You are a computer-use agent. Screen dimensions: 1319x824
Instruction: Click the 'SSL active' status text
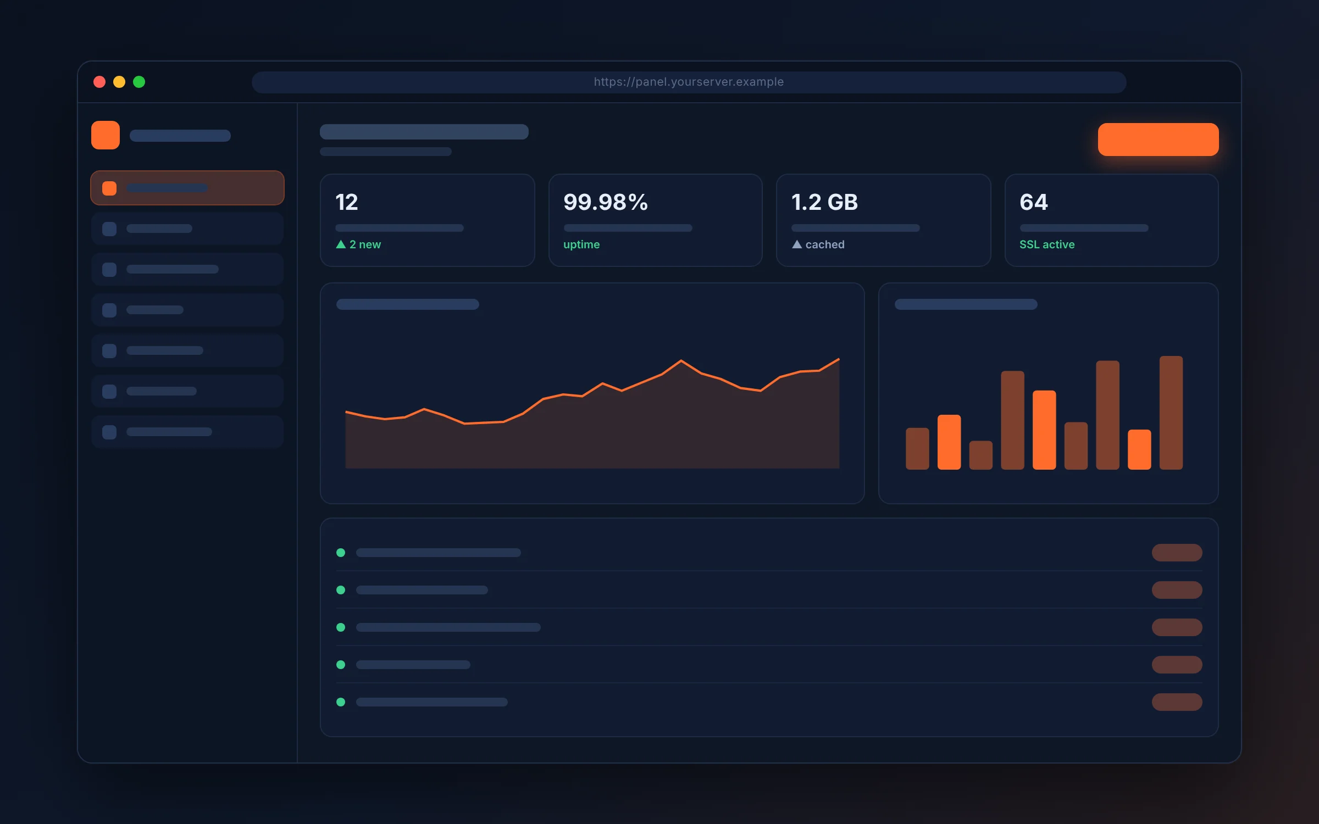tap(1047, 244)
